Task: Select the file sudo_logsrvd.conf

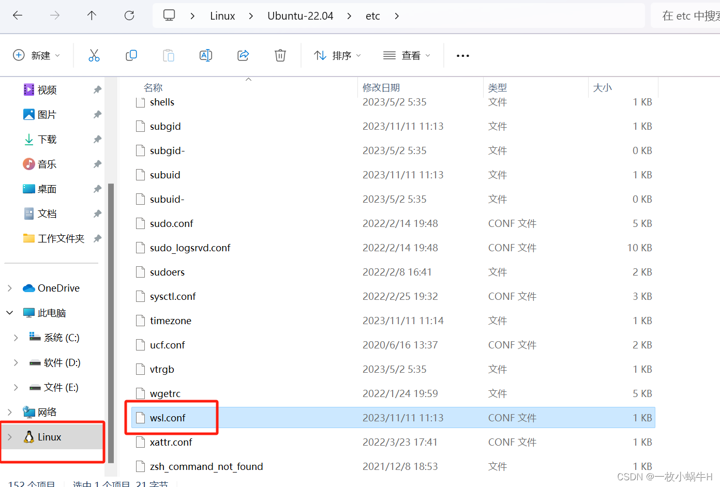Action: coord(190,248)
